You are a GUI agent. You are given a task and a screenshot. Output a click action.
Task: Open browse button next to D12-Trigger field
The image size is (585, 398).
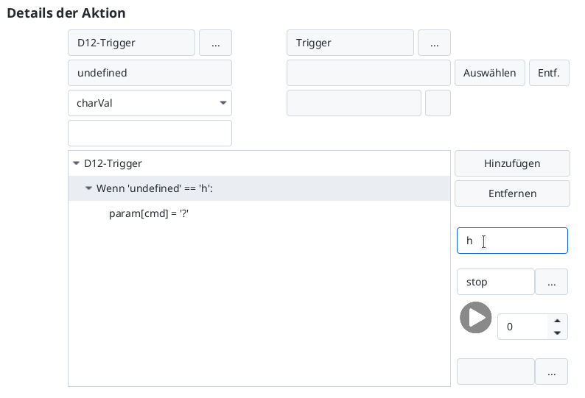click(215, 43)
